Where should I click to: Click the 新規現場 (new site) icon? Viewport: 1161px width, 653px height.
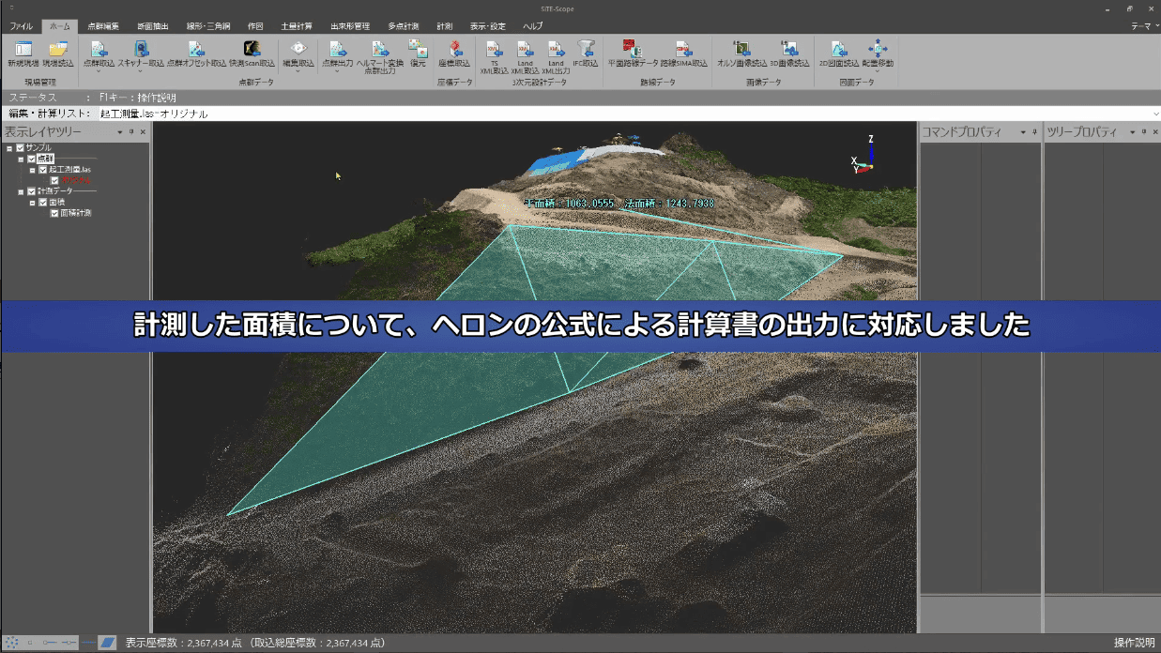click(x=23, y=49)
